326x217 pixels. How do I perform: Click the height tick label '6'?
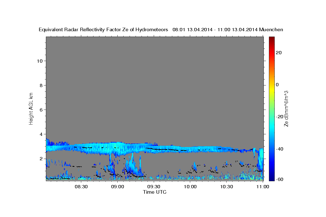pos(41,110)
